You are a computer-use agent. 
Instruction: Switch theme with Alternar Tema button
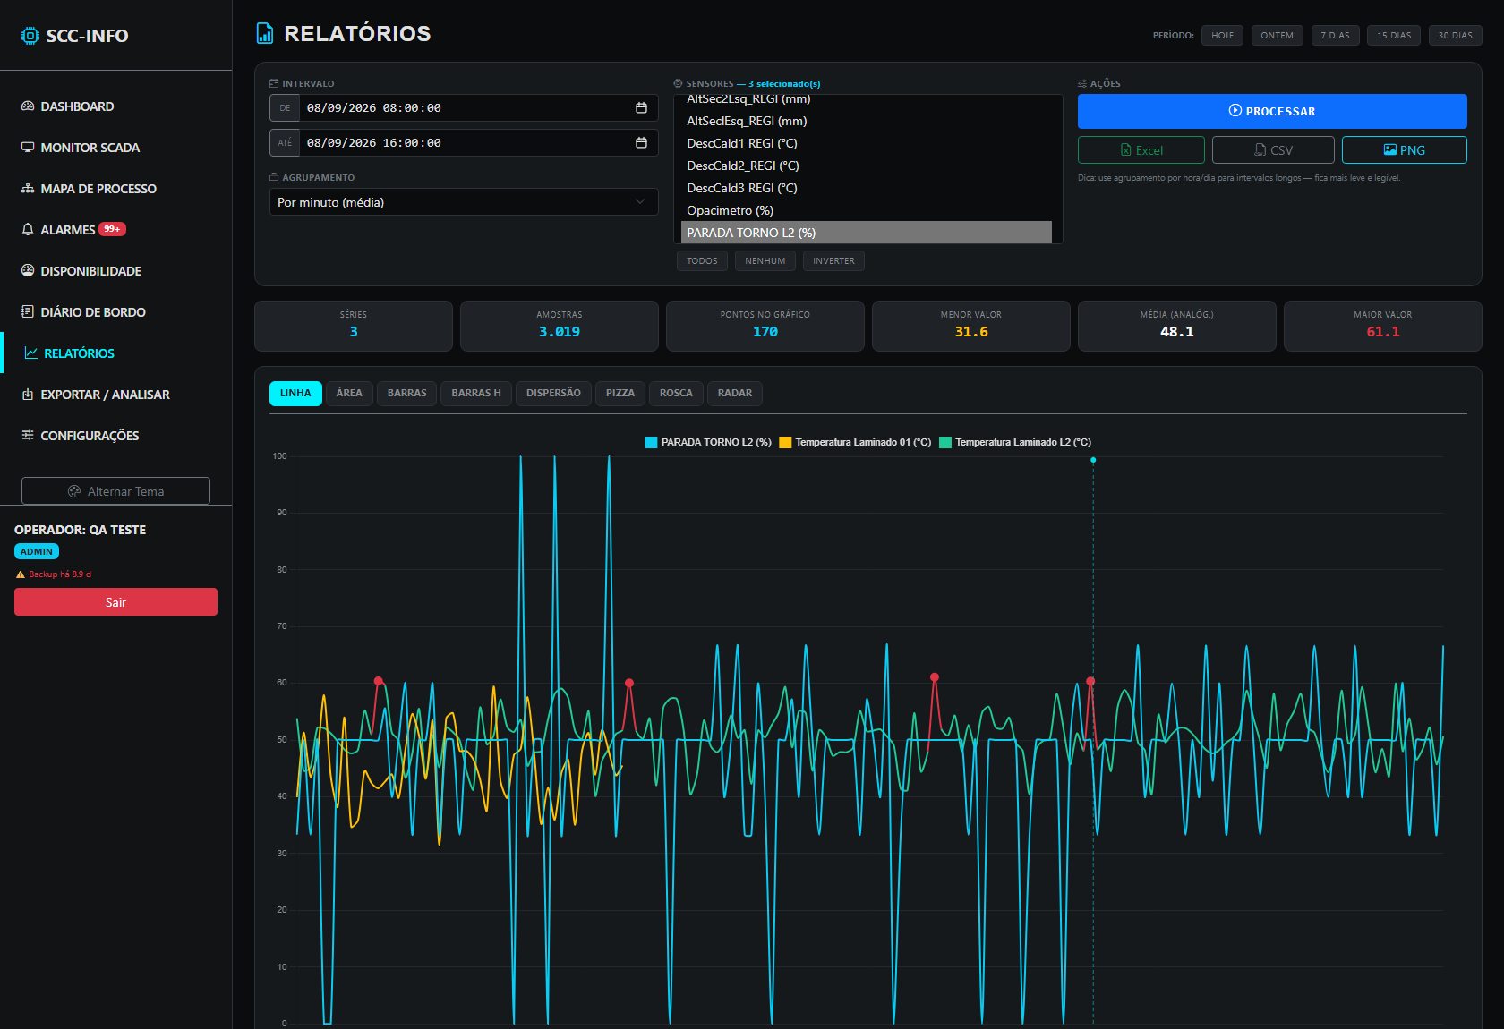click(115, 491)
